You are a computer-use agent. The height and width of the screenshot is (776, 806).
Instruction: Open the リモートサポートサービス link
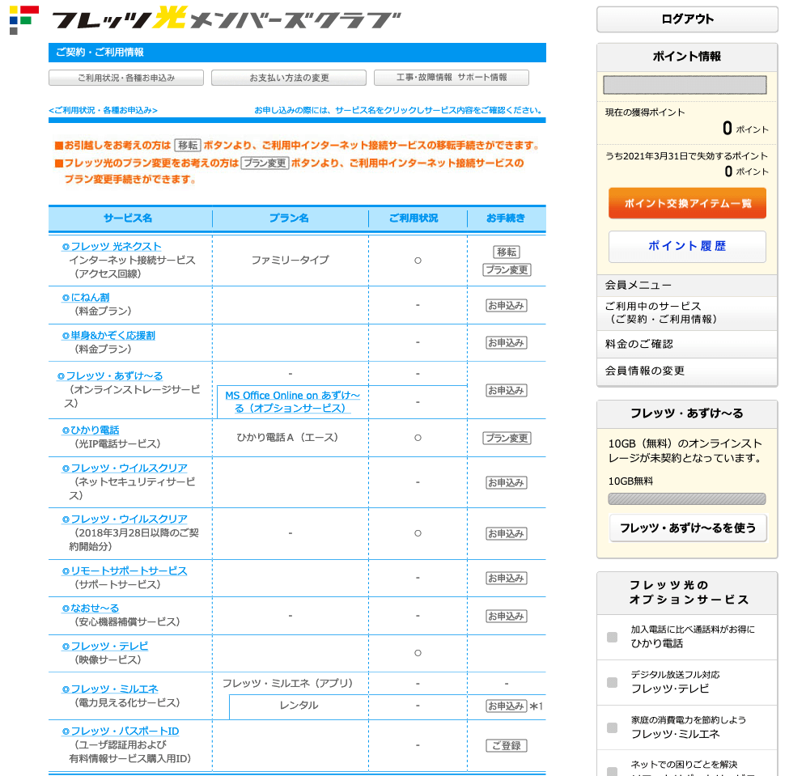125,571
